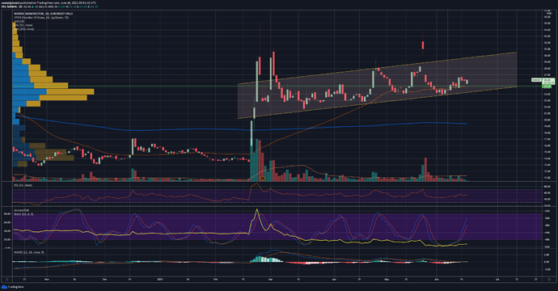Select the green horizontal price line
Viewport: 558px width, 291px height.
277,86
